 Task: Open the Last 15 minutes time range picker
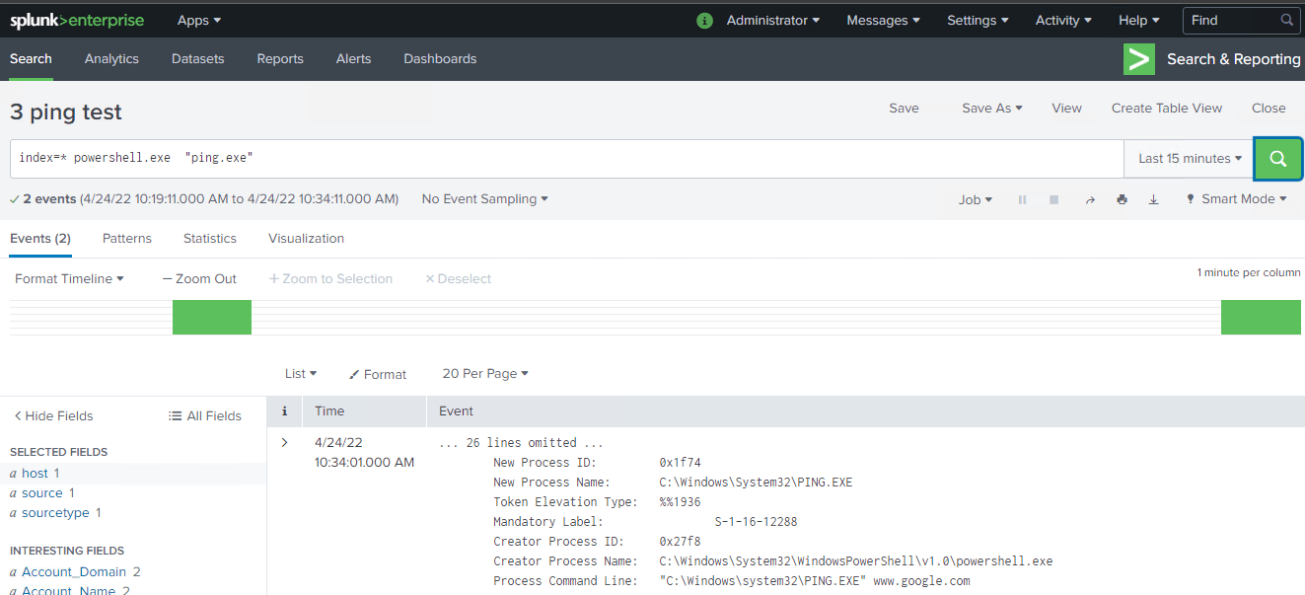click(1188, 158)
